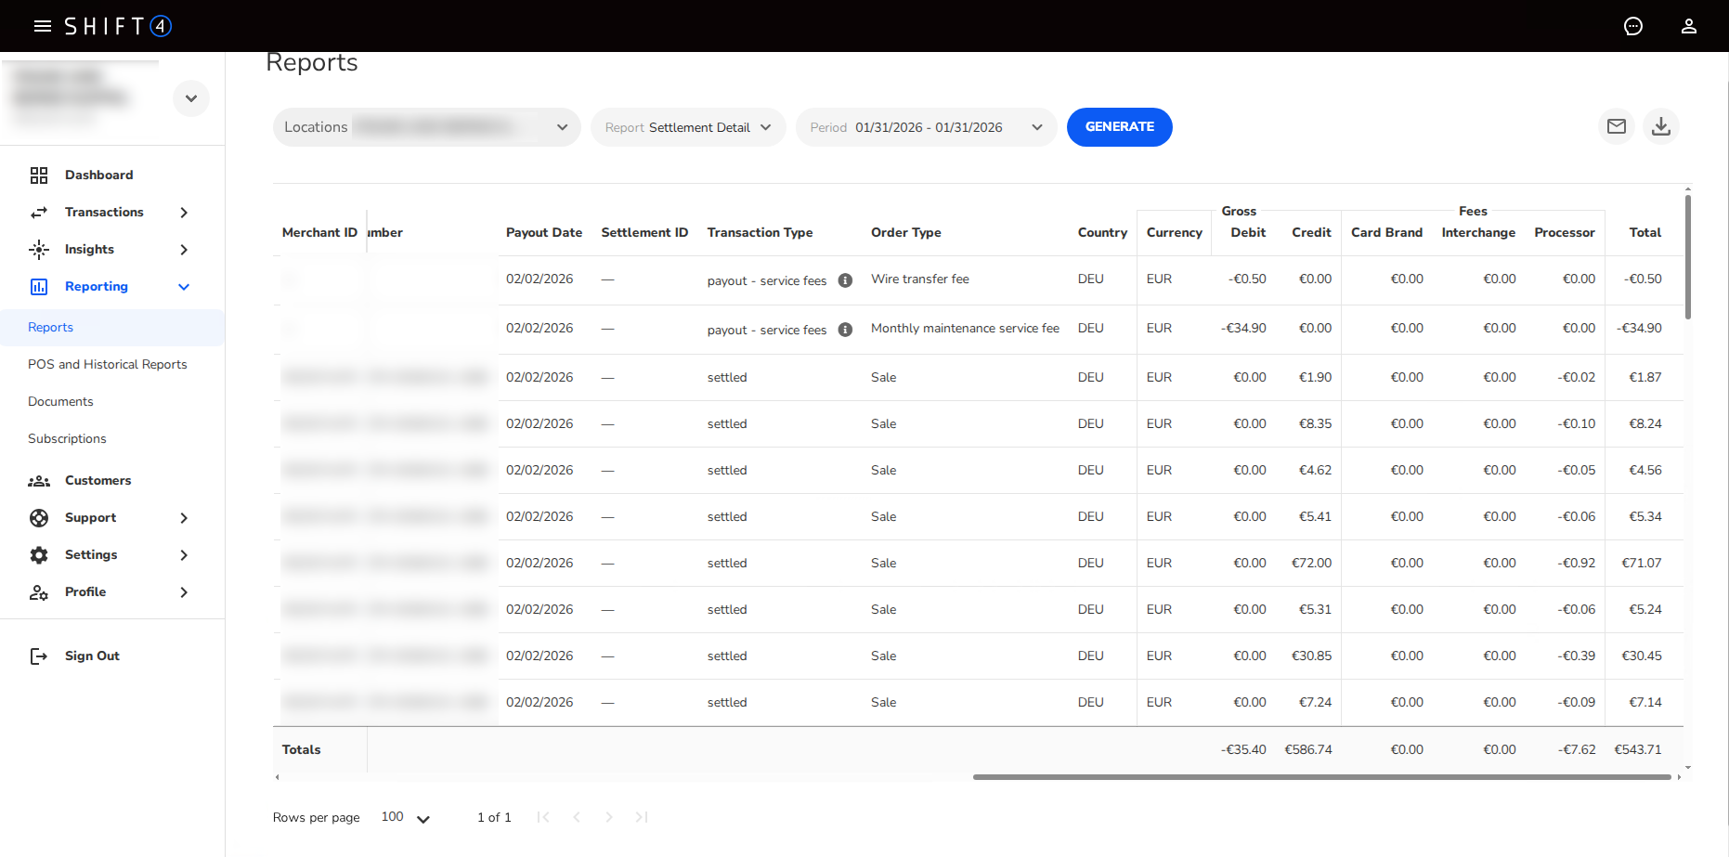Open the Customers menu item
Image resolution: width=1729 pixels, height=857 pixels.
97,480
